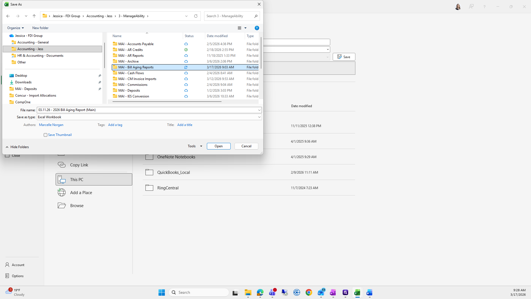Click the Add a Place globe icon

pyautogui.click(x=62, y=192)
